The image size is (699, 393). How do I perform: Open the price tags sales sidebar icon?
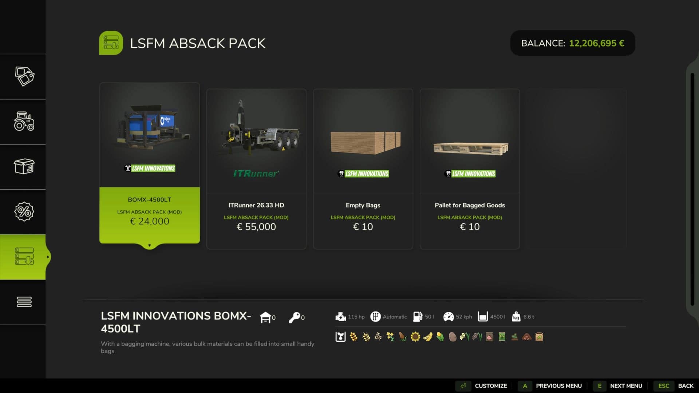tap(24, 76)
